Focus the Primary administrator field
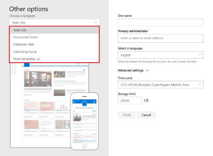Viewport: 213px width, 156px height. pyautogui.click(x=161, y=38)
